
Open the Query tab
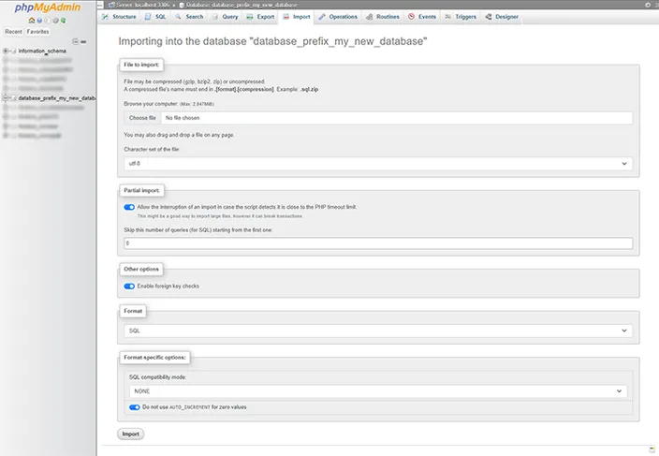coord(226,17)
